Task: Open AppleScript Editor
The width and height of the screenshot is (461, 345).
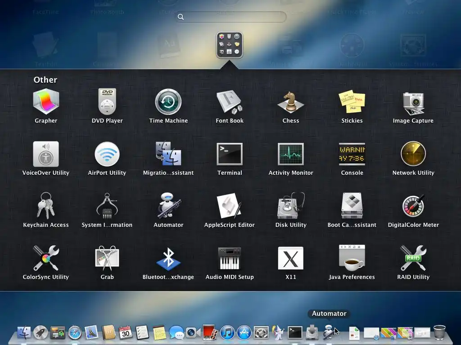Action: 229,206
